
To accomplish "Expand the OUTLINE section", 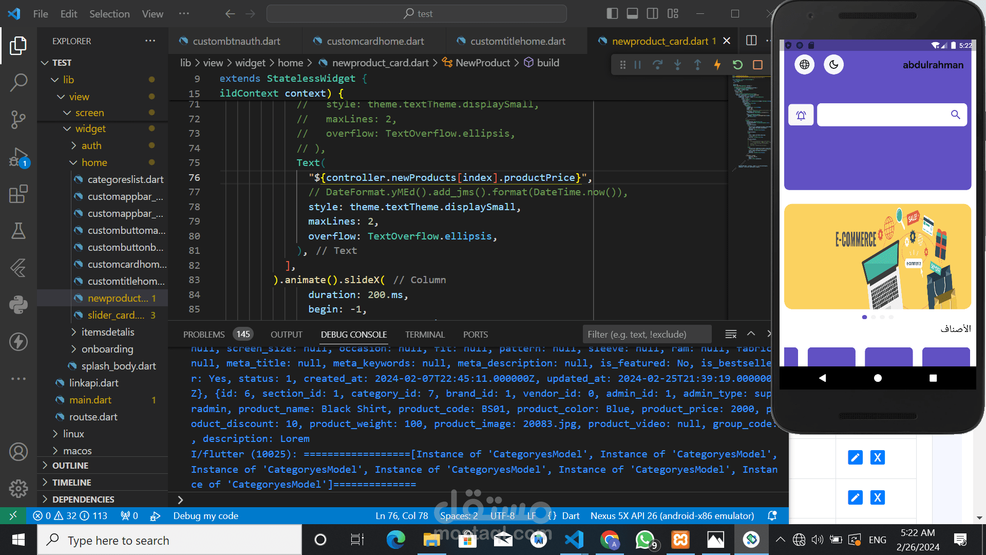I will (x=70, y=466).
